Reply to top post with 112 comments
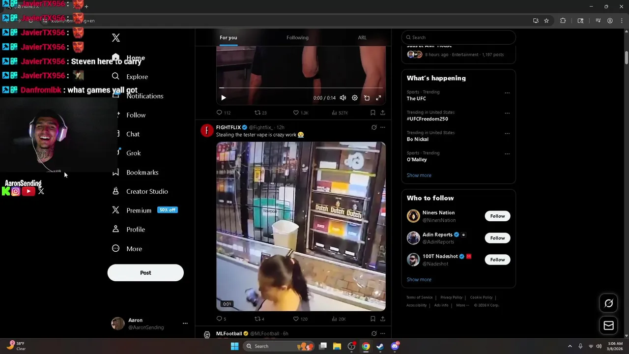Screen dimensions: 629x354 coord(223,113)
